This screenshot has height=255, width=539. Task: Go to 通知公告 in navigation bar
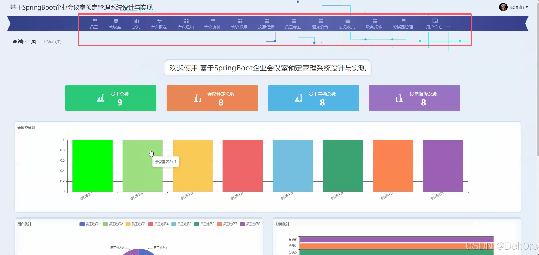320,24
